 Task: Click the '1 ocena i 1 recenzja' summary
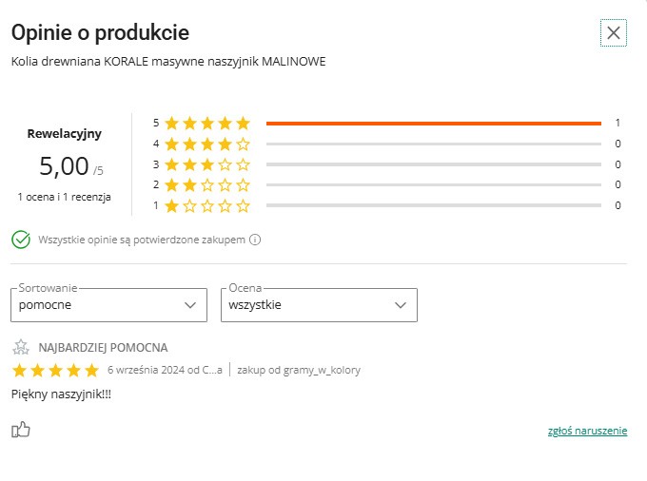click(x=64, y=197)
